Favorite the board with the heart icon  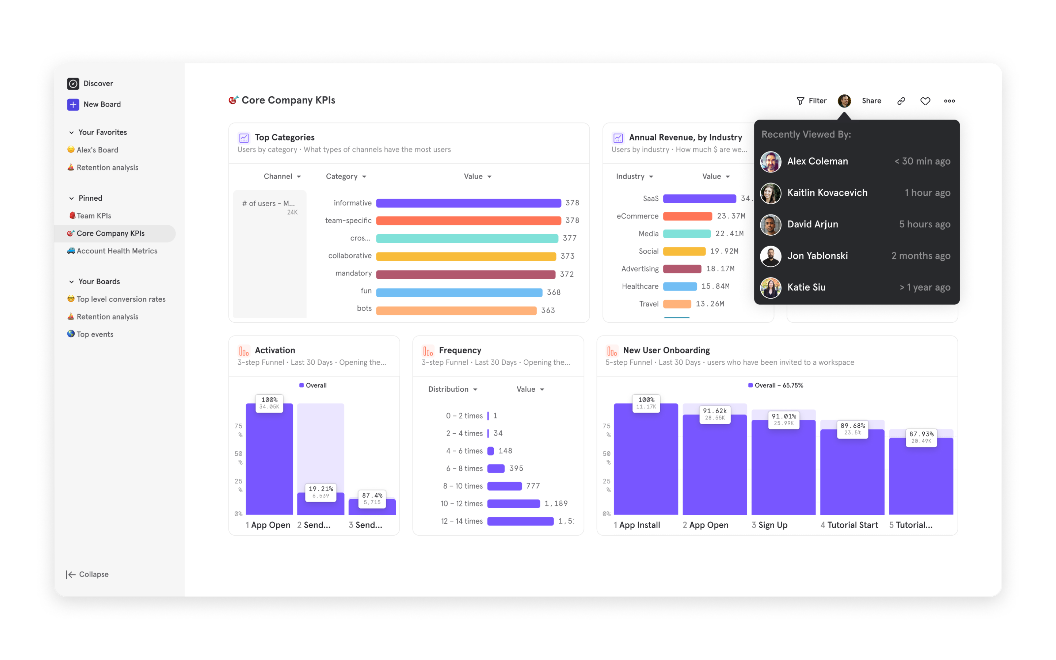click(x=925, y=101)
